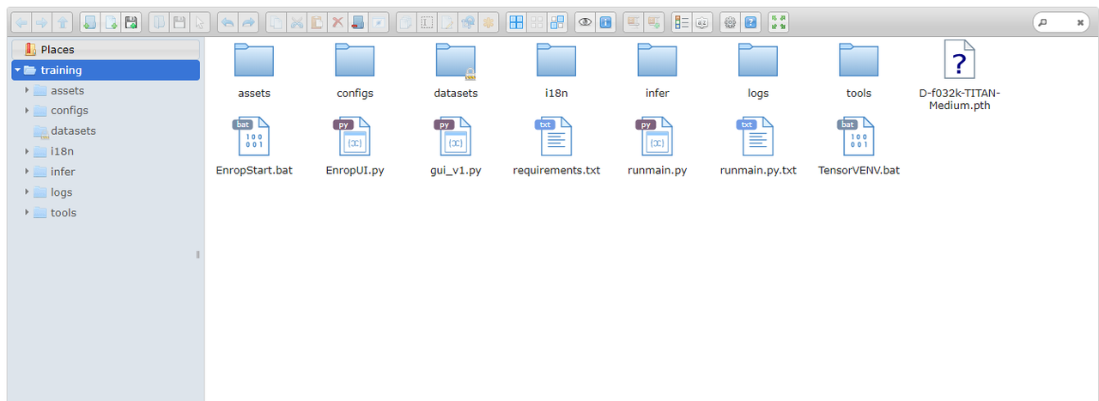The width and height of the screenshot is (1099, 401).
Task: Click the select all items icon
Action: 516,22
